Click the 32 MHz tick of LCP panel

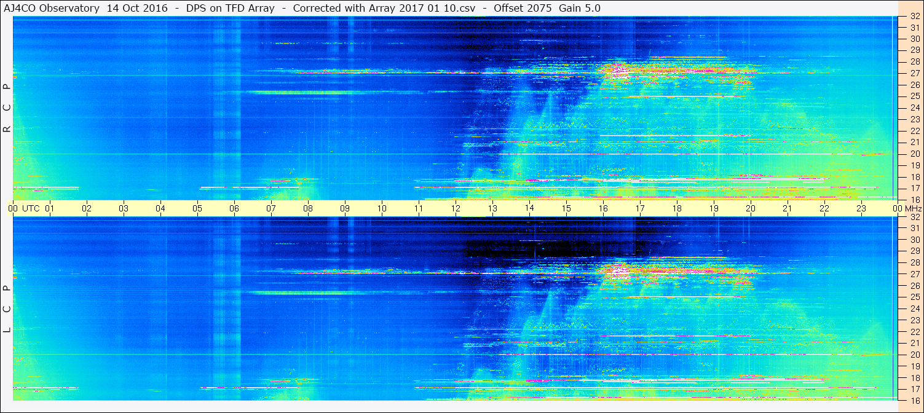pyautogui.click(x=914, y=217)
